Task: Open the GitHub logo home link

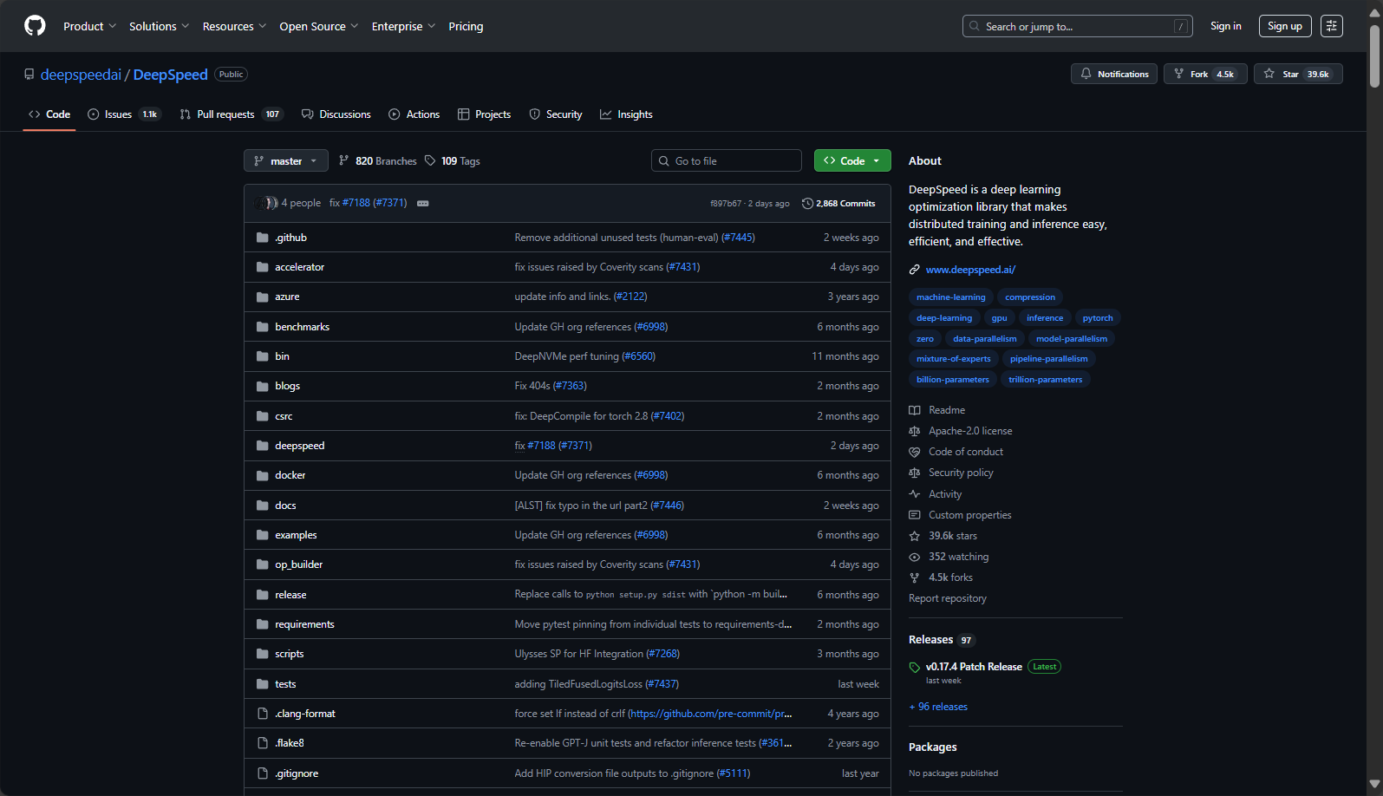Action: [35, 26]
